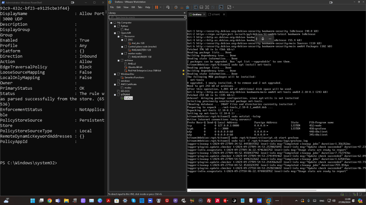Collapse the Resources folder
The width and height of the screenshot is (366, 205).
(x=119, y=37)
